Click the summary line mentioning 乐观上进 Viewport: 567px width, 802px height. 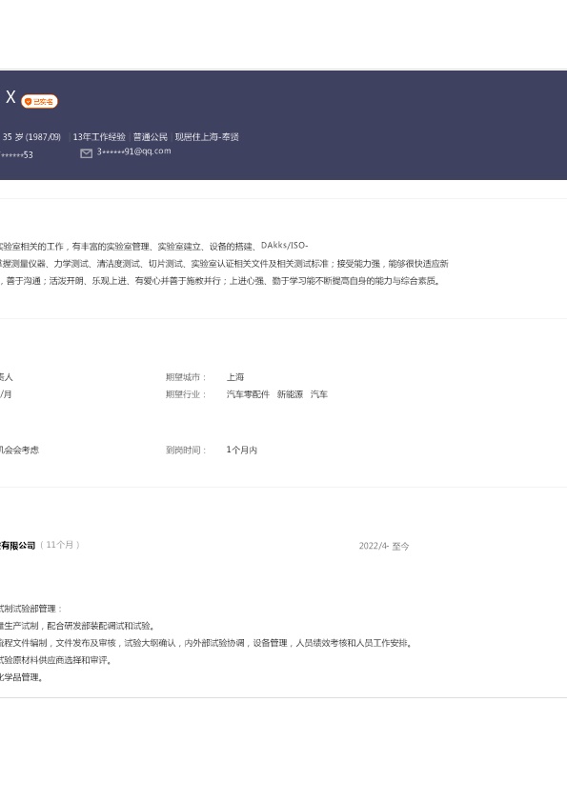tap(220, 281)
